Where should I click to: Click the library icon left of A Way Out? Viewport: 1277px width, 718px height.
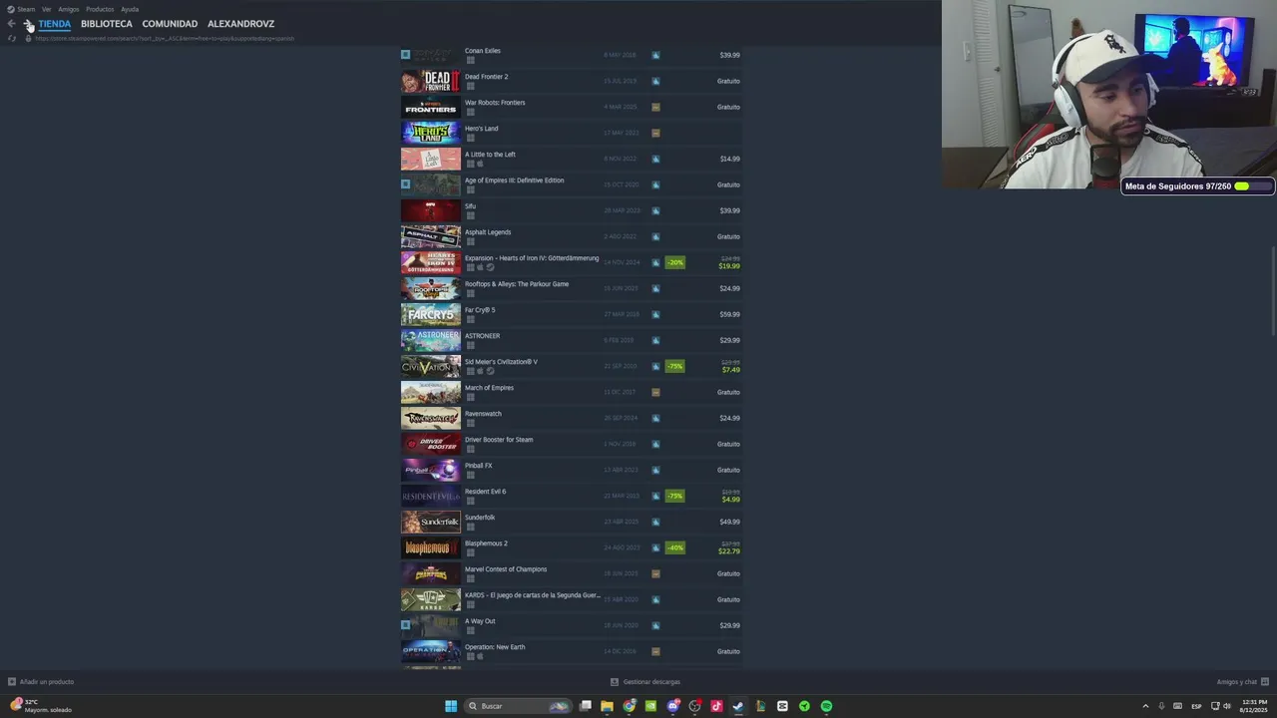[405, 625]
